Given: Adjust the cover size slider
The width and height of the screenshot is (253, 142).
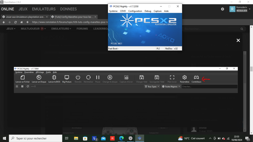Looking at the screenshot, I should (35, 86).
